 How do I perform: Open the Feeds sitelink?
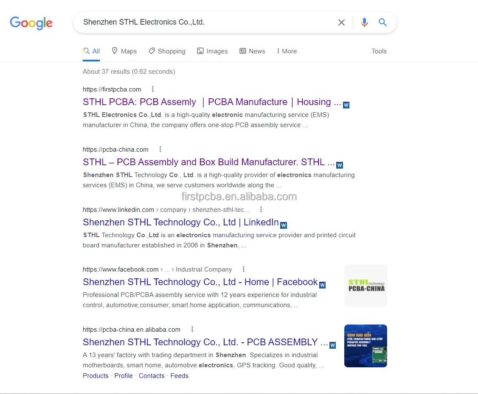tap(179, 376)
